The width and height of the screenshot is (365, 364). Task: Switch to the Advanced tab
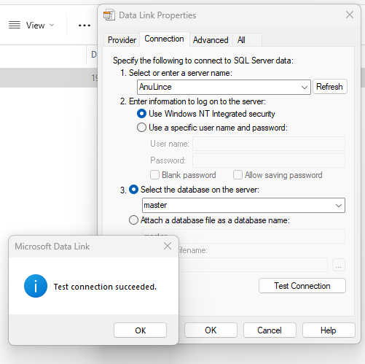coord(211,40)
